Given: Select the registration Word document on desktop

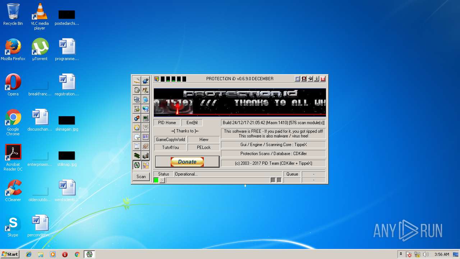Looking at the screenshot, I should pyautogui.click(x=67, y=85).
